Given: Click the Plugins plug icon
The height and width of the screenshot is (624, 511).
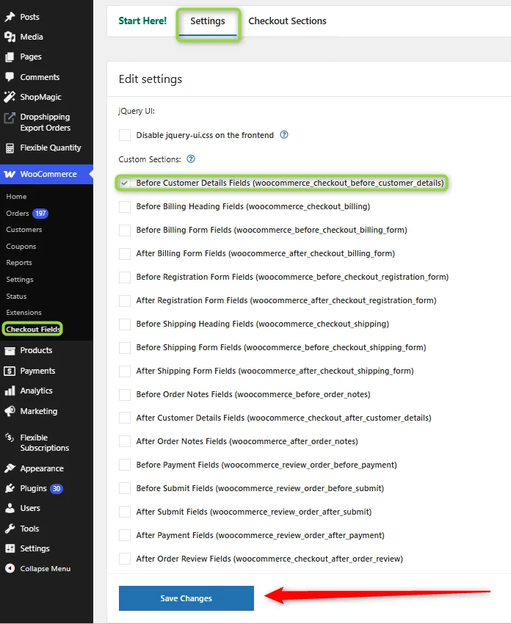Looking at the screenshot, I should [10, 488].
